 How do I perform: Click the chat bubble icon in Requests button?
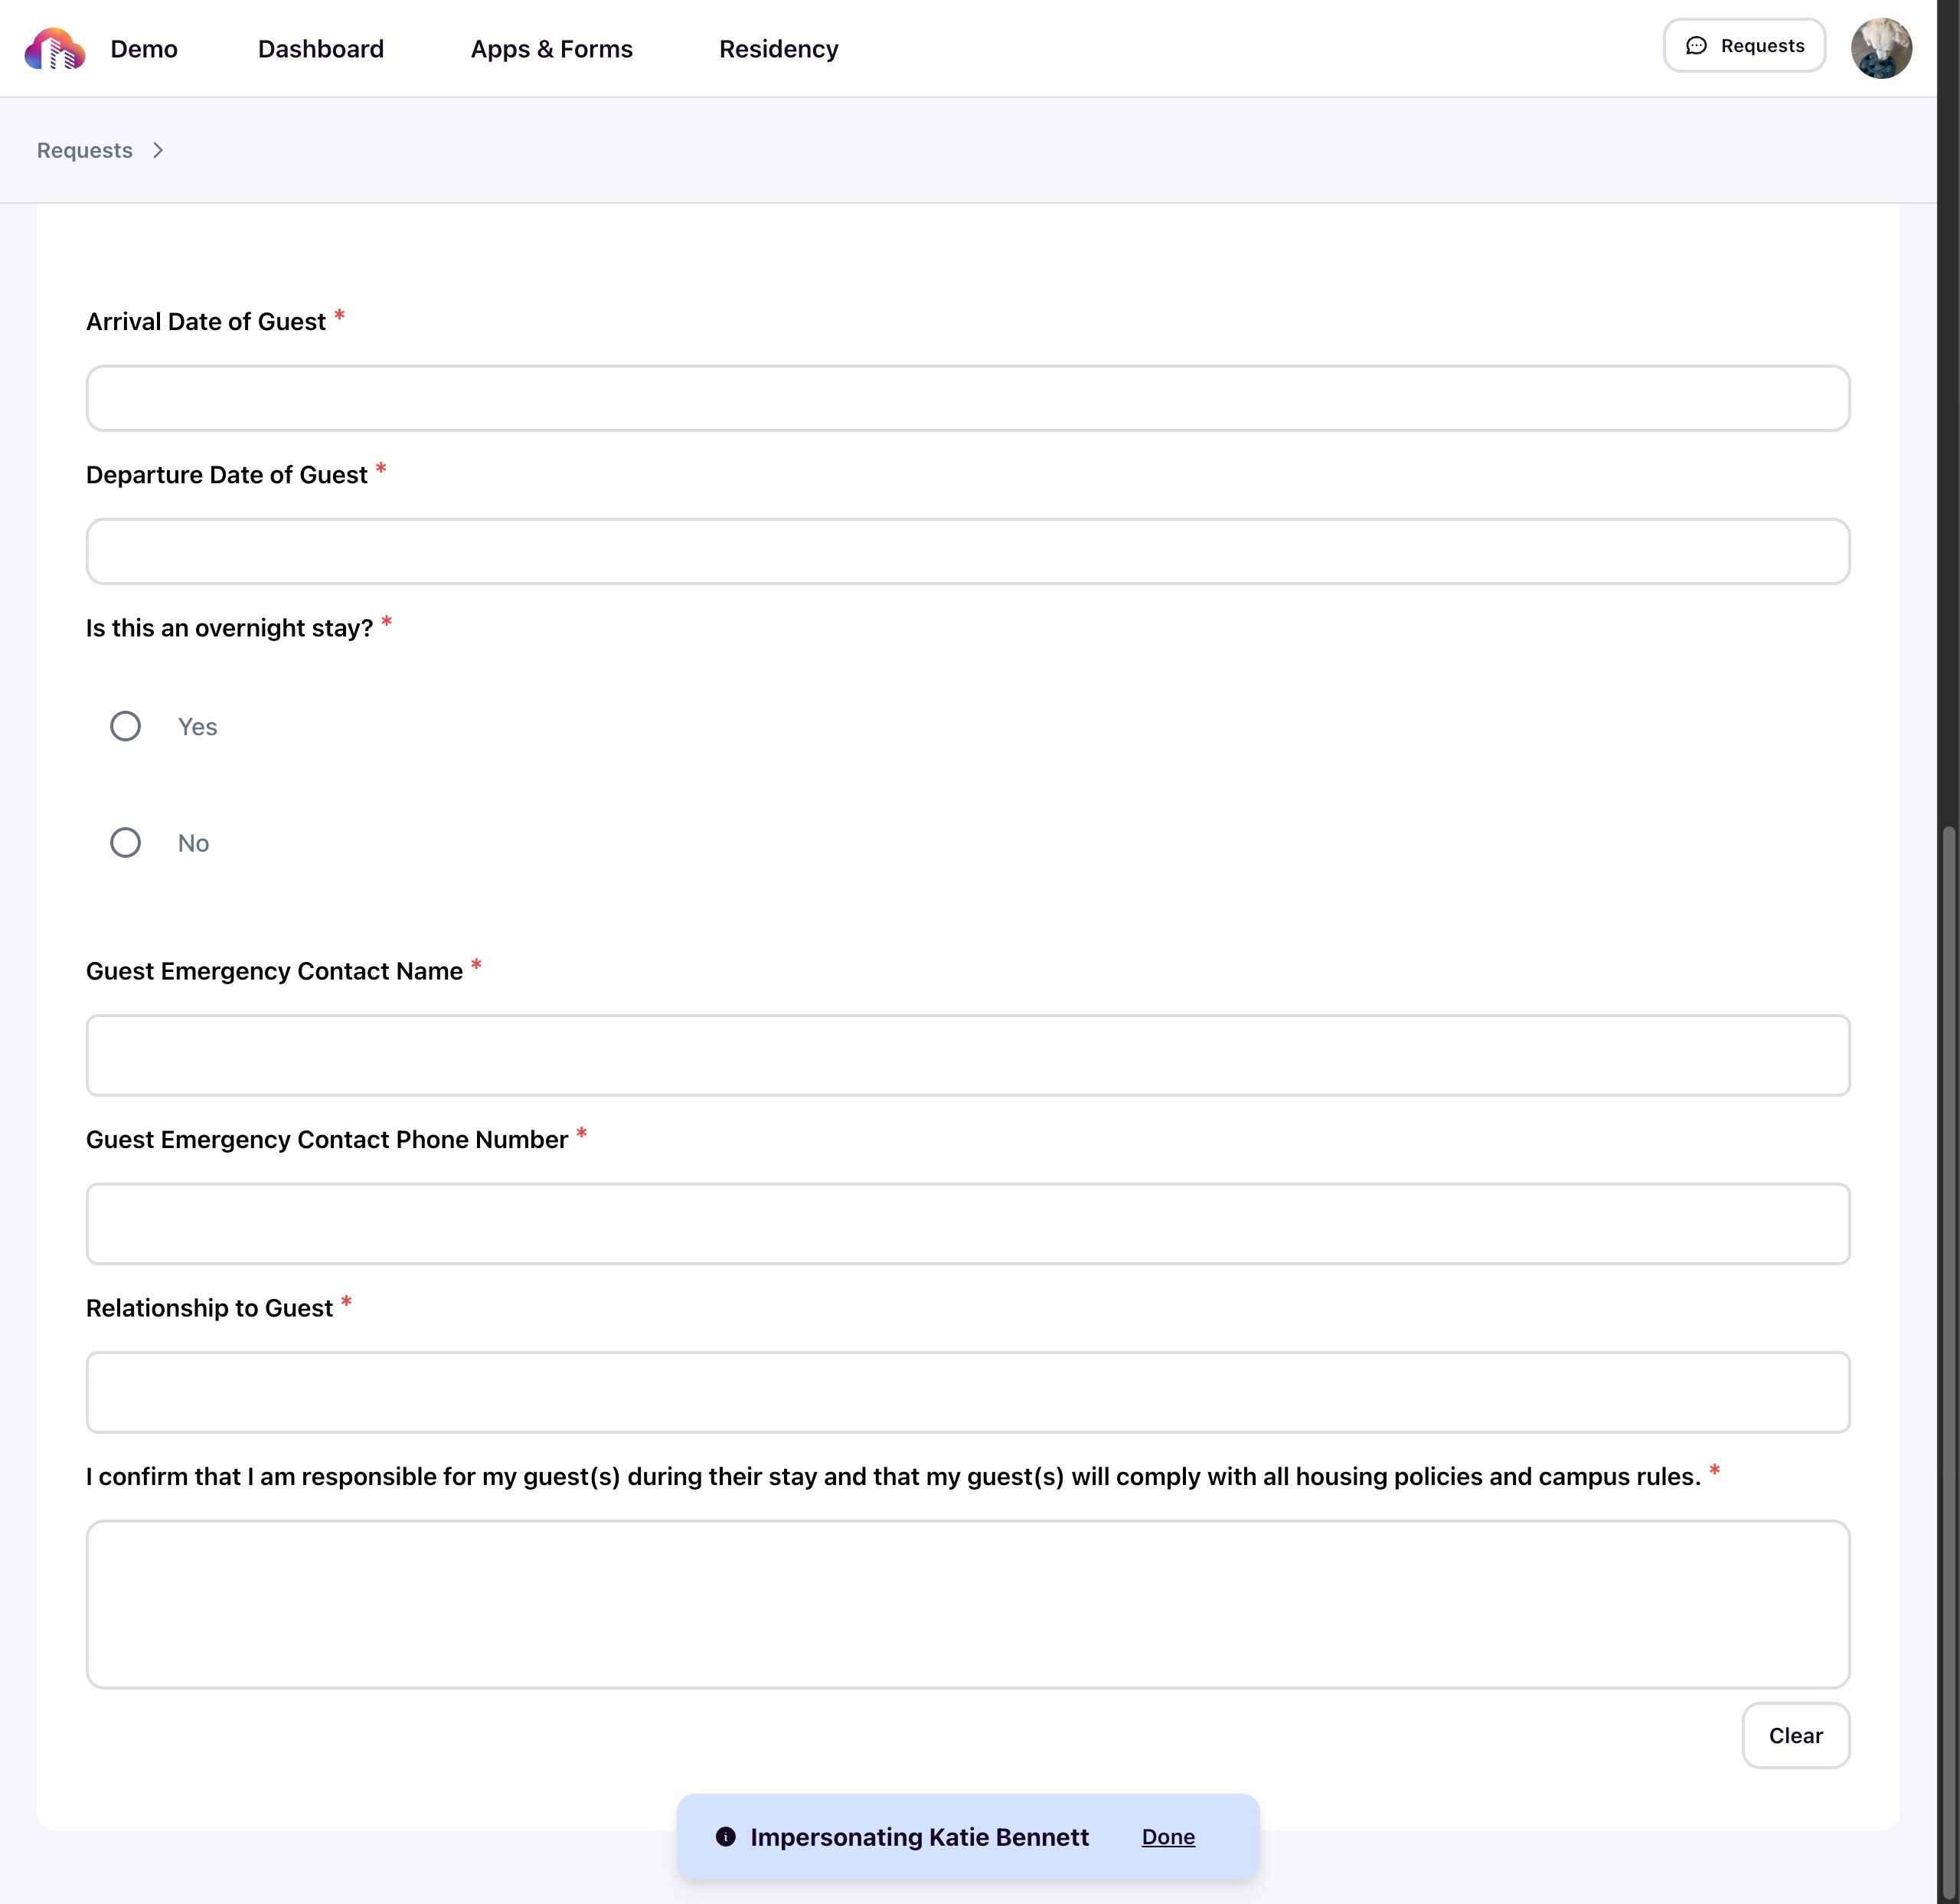pyautogui.click(x=1696, y=46)
